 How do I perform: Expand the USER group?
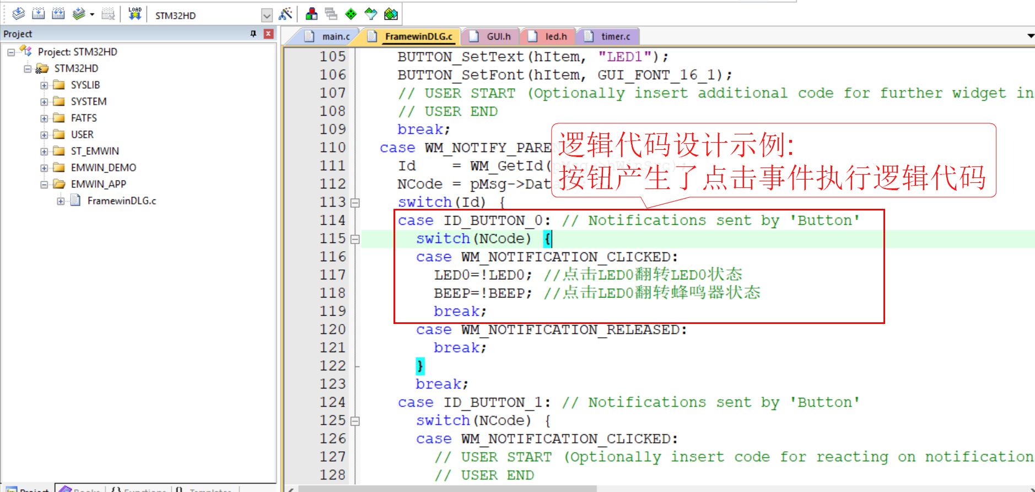pyautogui.click(x=44, y=135)
